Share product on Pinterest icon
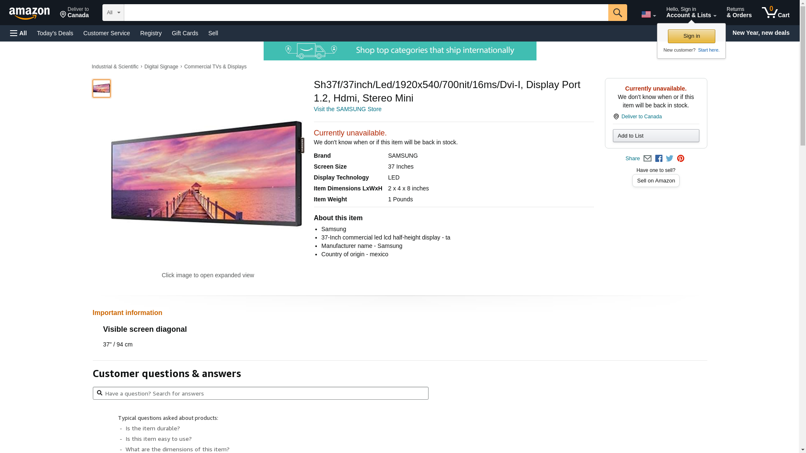 tap(680, 159)
